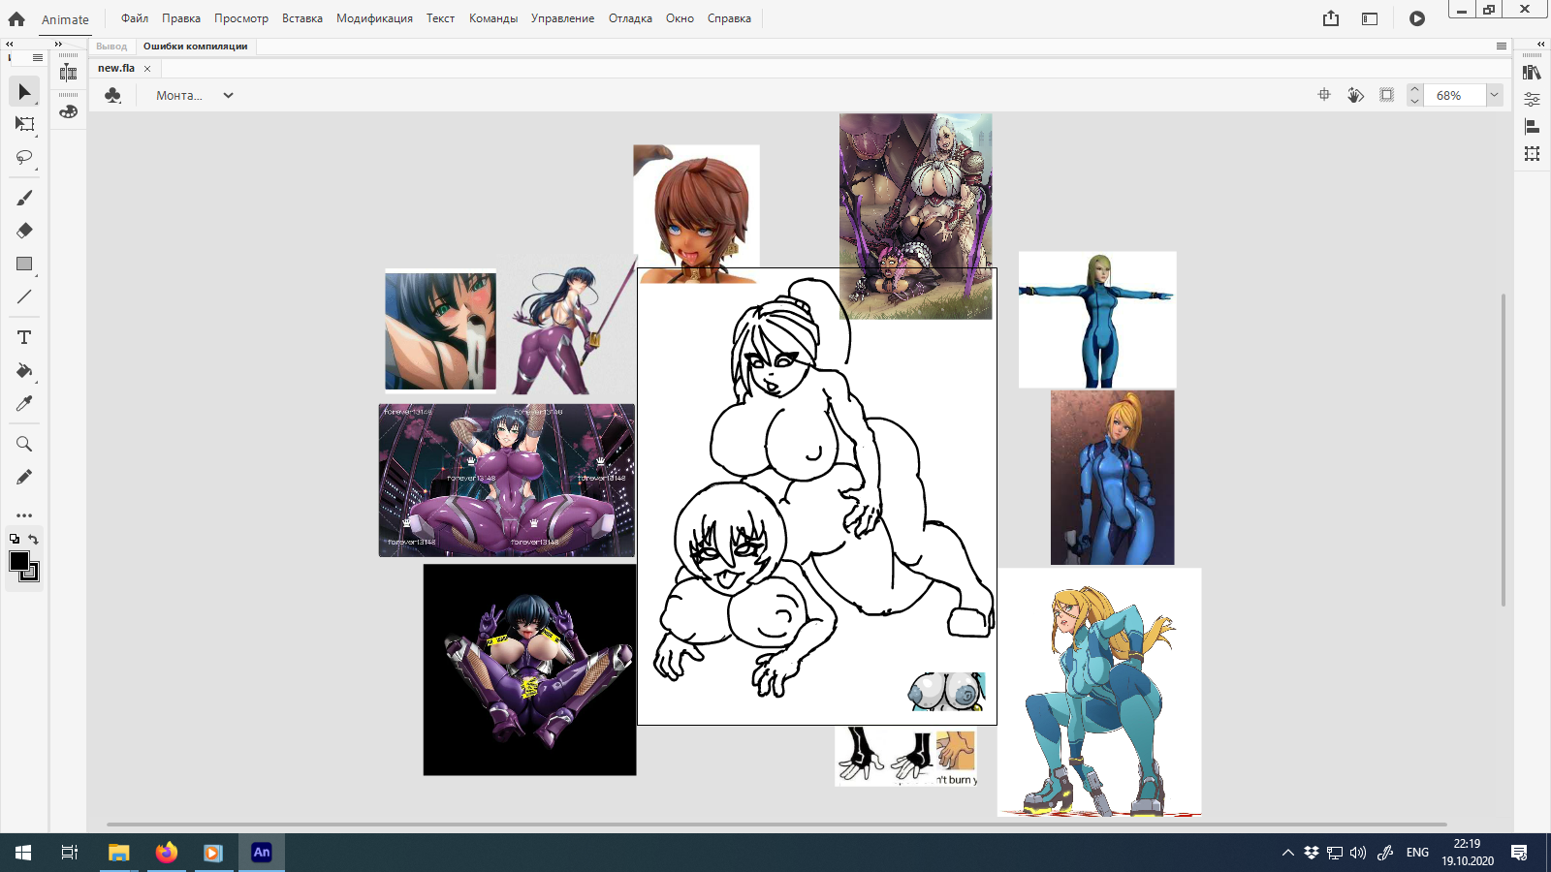Viewport: 1551px width, 872px height.
Task: Switch to the Ошибки компиляции tab
Action: (x=195, y=46)
